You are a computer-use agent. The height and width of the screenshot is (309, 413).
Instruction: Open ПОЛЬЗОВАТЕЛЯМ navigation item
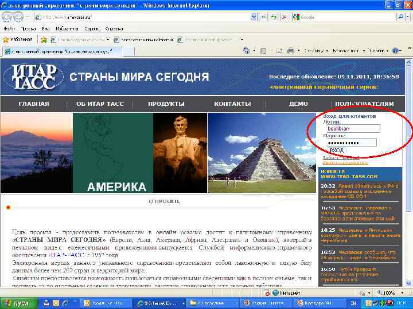click(x=365, y=104)
